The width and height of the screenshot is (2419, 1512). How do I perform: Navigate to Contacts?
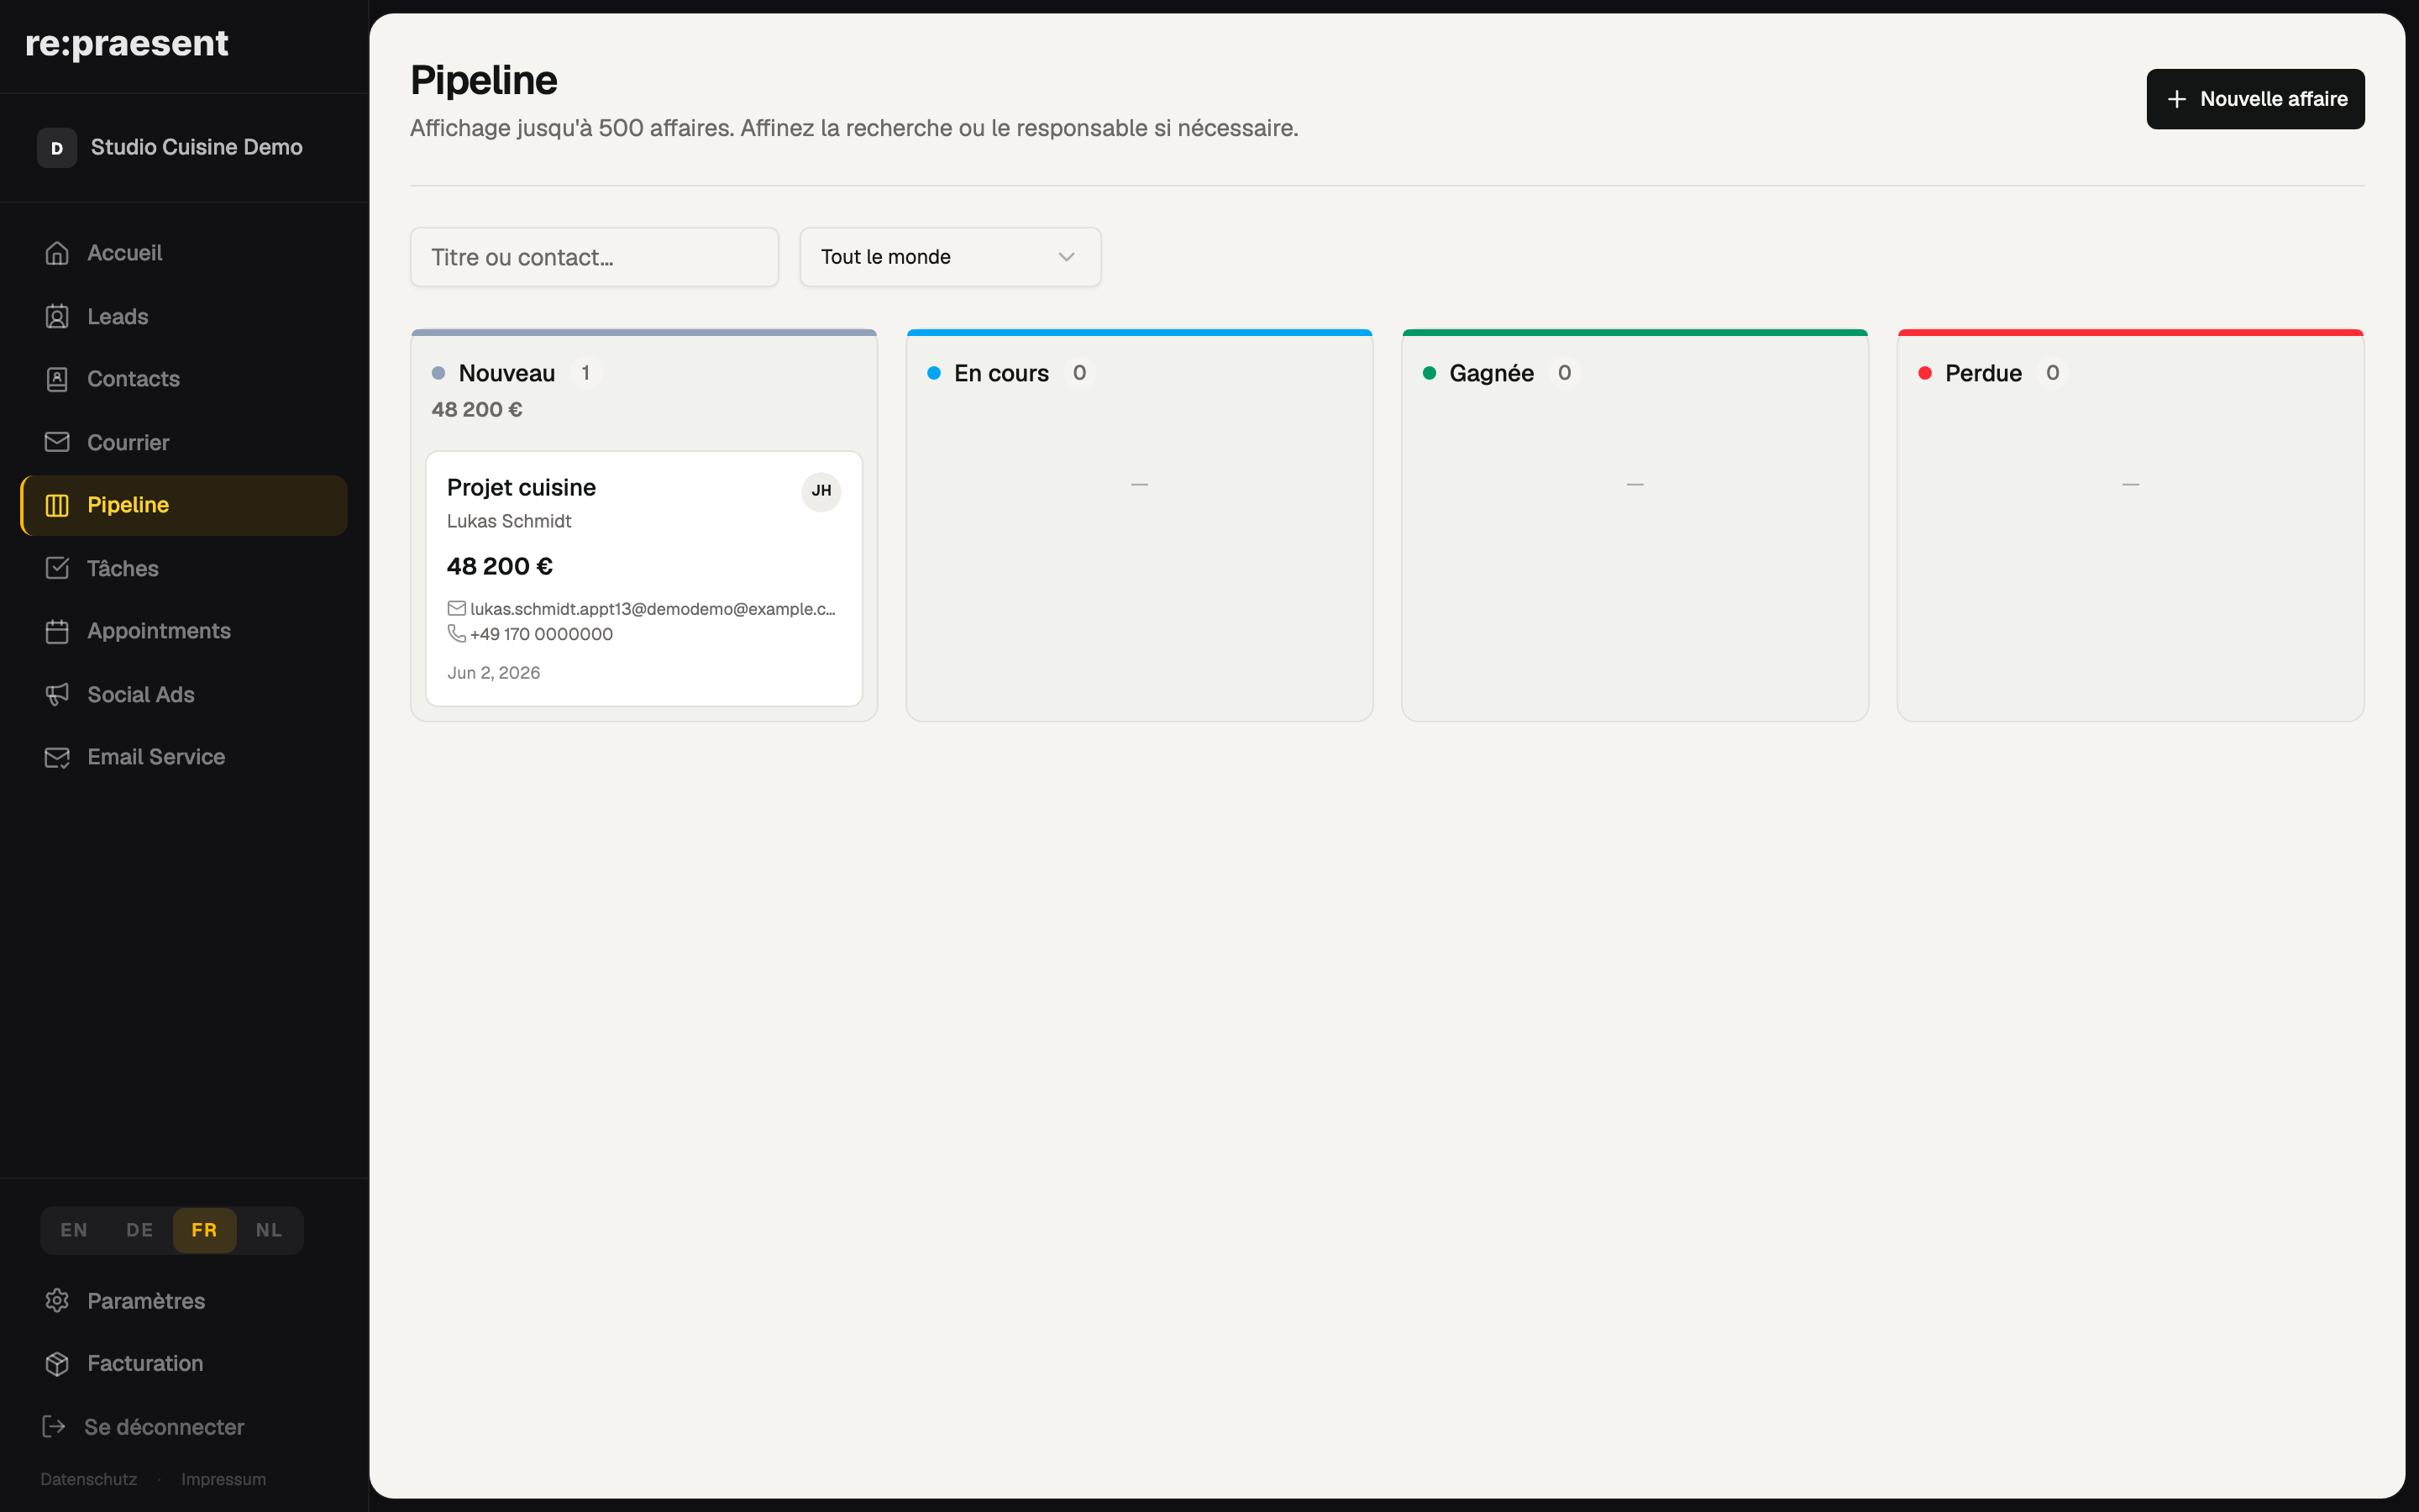click(x=184, y=379)
